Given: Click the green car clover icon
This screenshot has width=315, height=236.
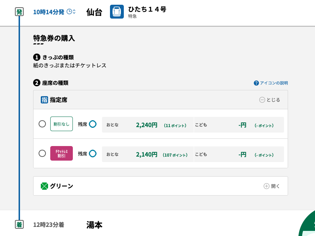Looking at the screenshot, I should (44, 186).
